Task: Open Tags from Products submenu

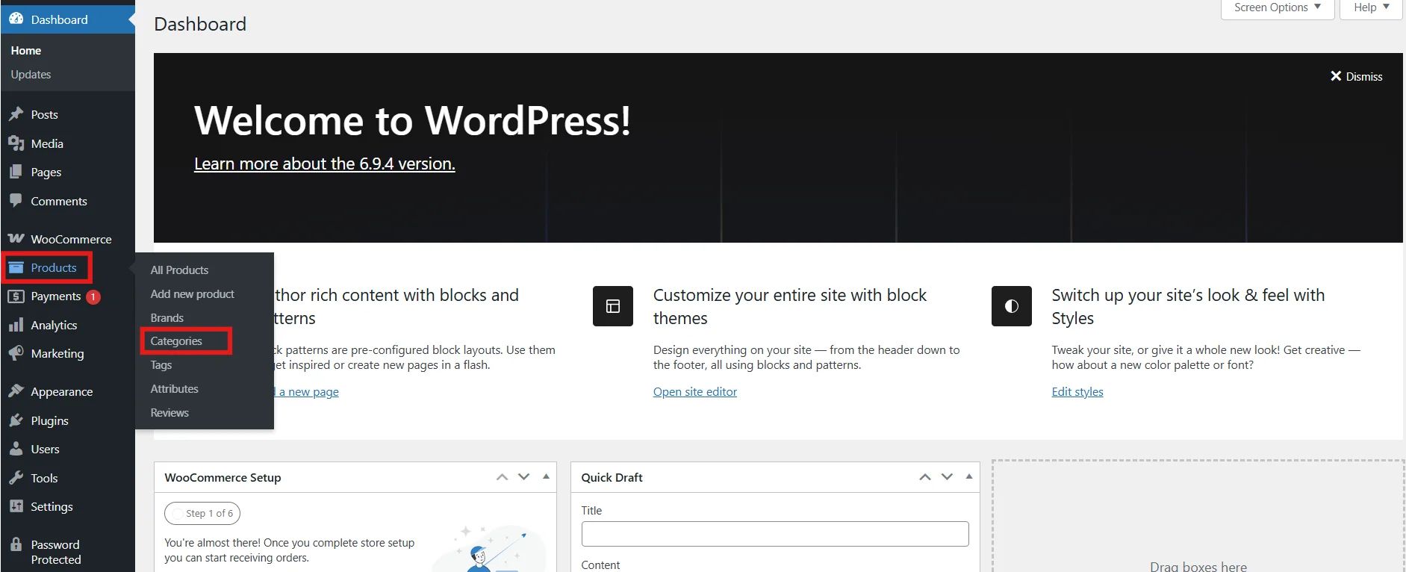Action: [x=161, y=365]
